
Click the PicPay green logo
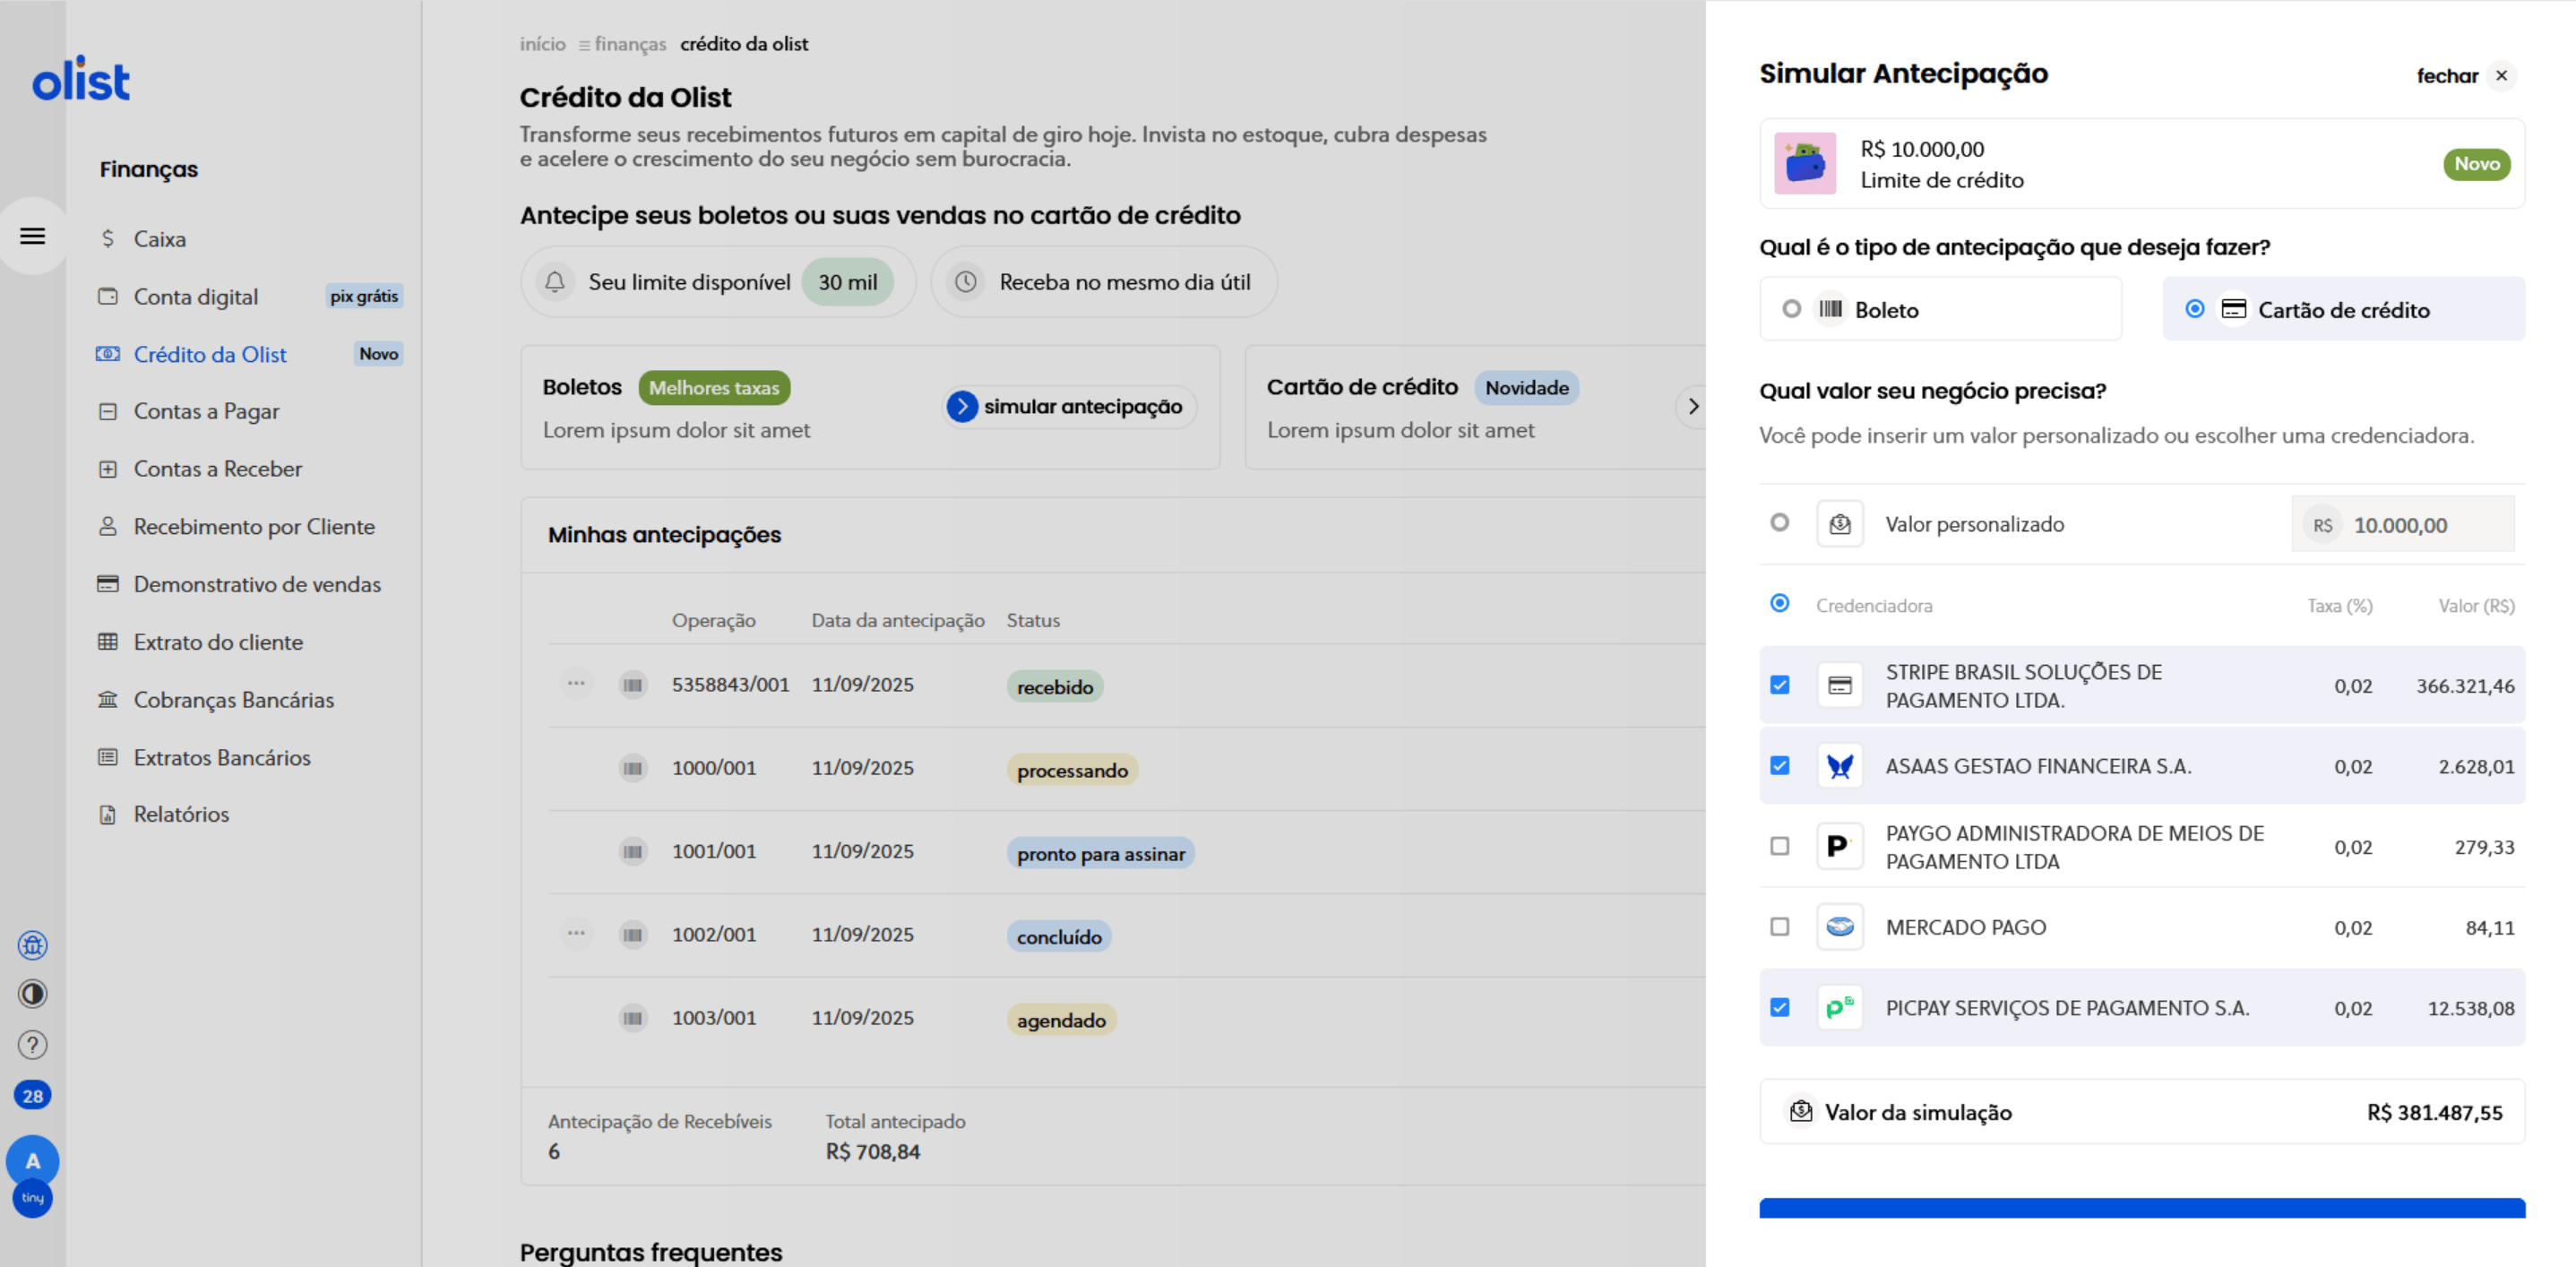(1840, 1008)
